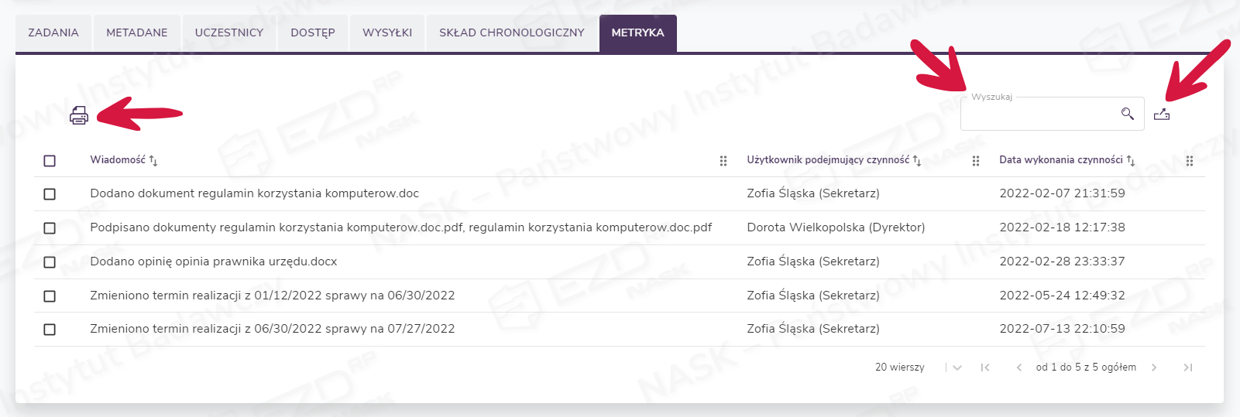Tick checkbox for 07/27/2022 deadline change

50,330
